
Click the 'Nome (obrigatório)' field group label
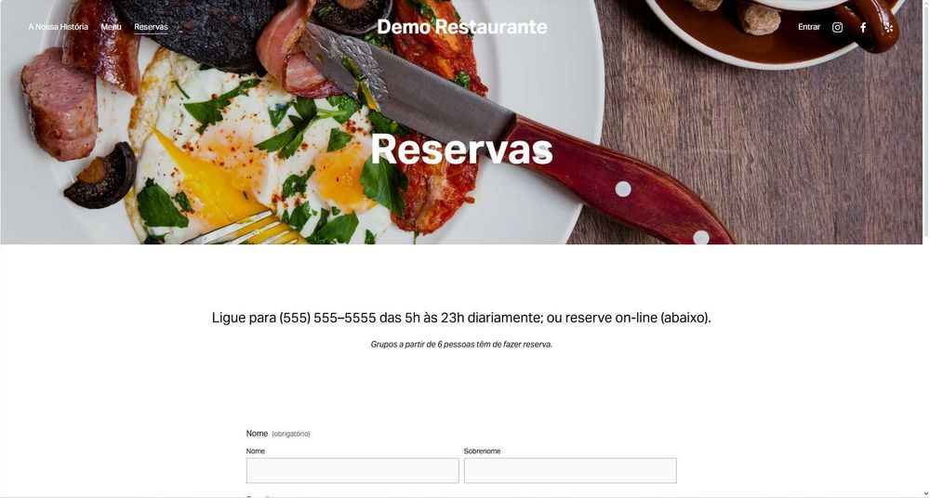coord(277,433)
